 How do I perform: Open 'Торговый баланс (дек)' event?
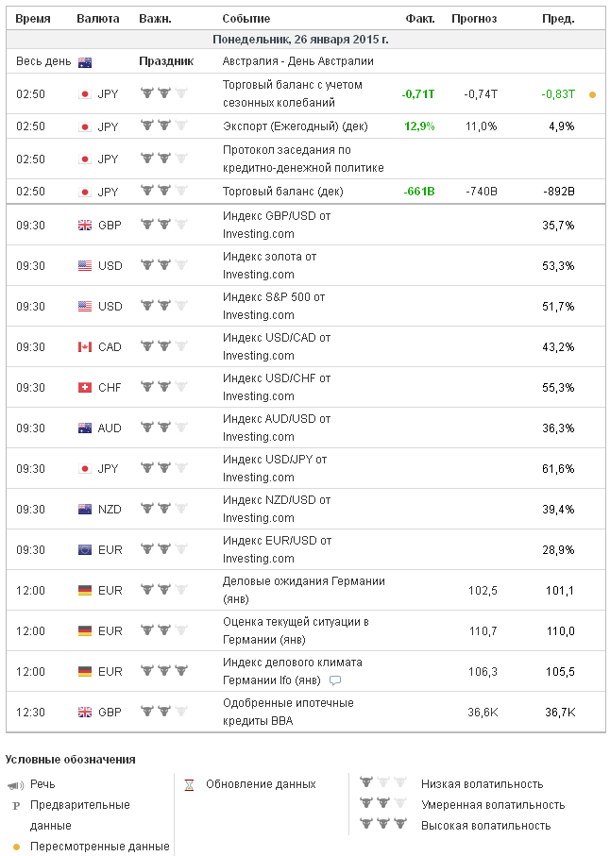(282, 192)
